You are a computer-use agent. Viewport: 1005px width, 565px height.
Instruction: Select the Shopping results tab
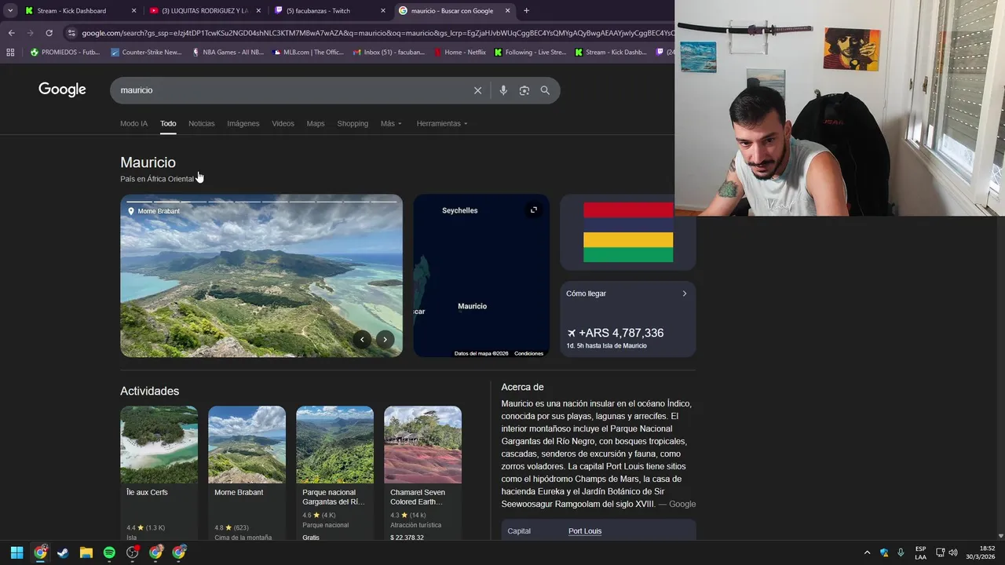[x=353, y=123]
